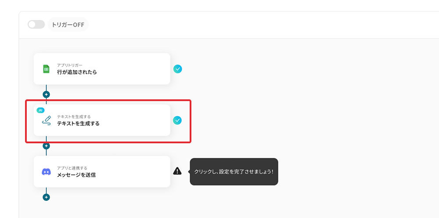Screen dimensions: 439x218
Task: Open the メッセージを送信 step title
Action: click(76, 175)
